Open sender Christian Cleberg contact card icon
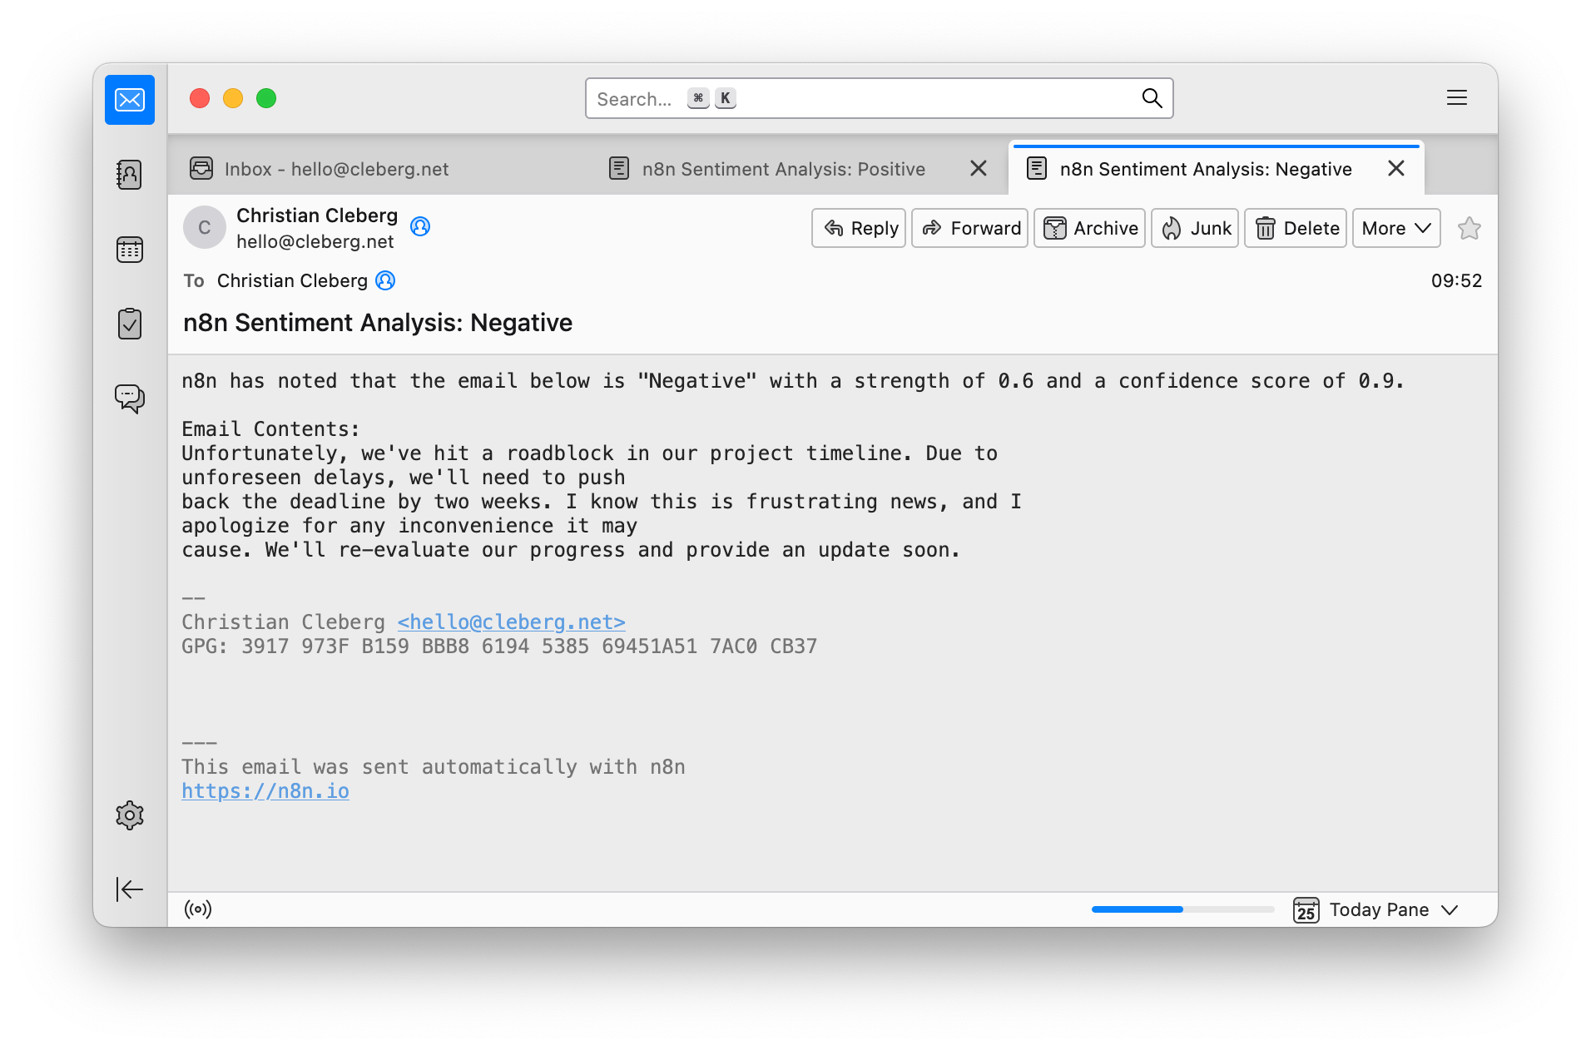The image size is (1591, 1050). coord(420,226)
